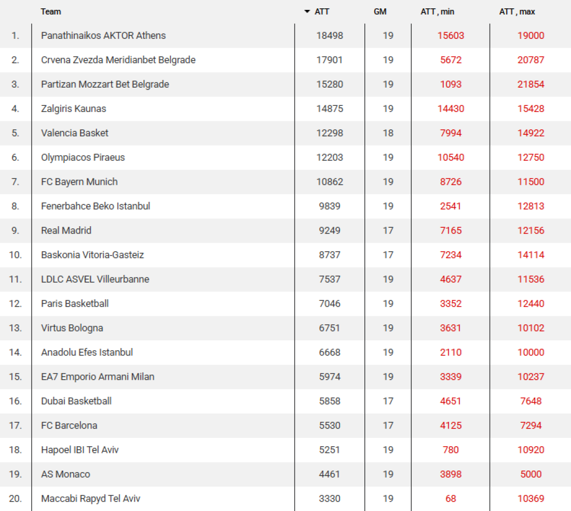The height and width of the screenshot is (511, 571).
Task: Sort table by Team column header
Action: 51,11
